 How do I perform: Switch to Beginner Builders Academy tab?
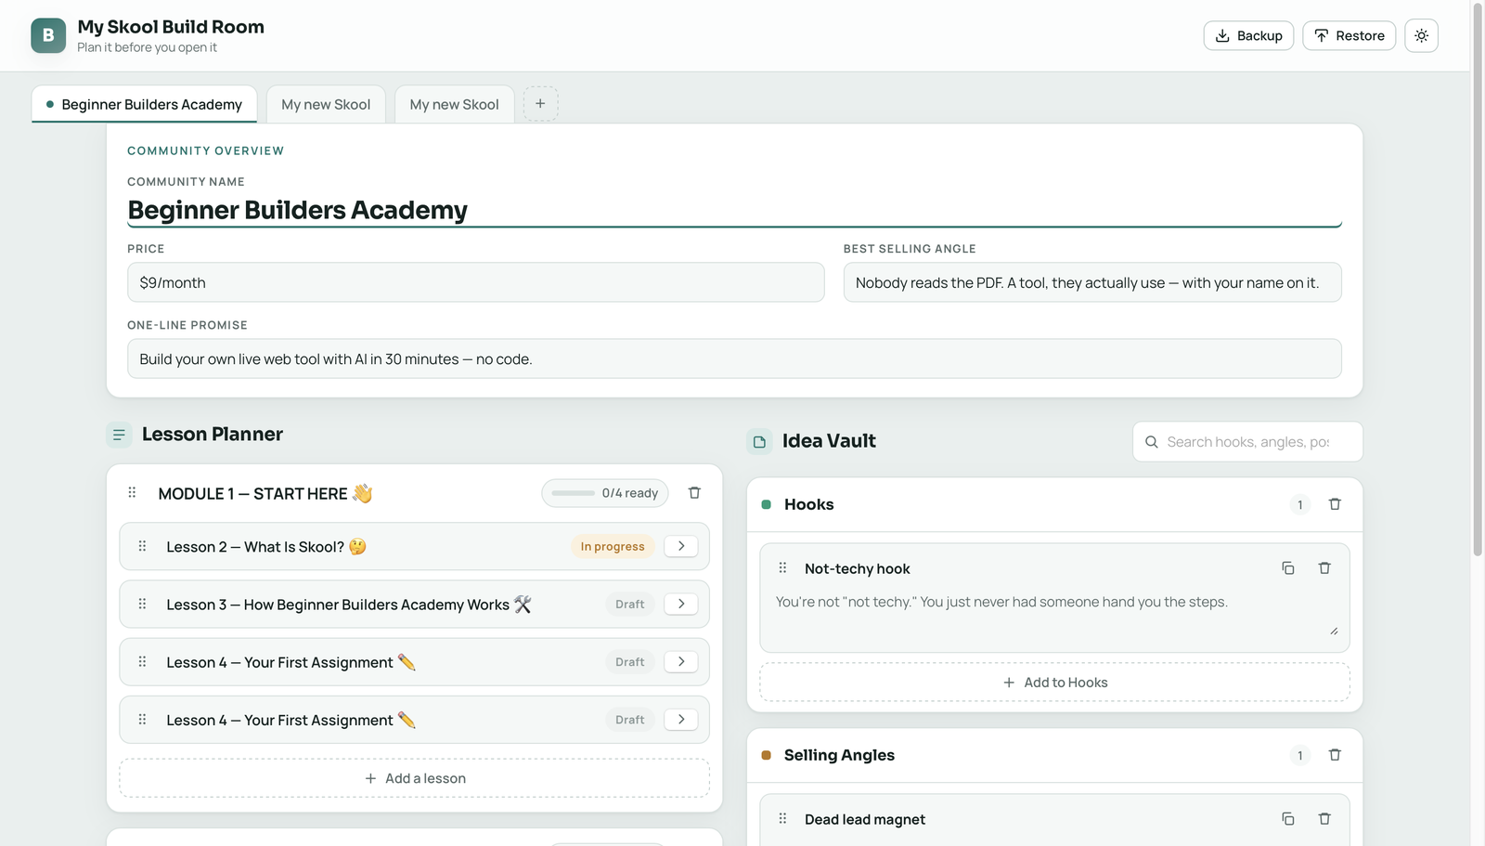tap(144, 104)
